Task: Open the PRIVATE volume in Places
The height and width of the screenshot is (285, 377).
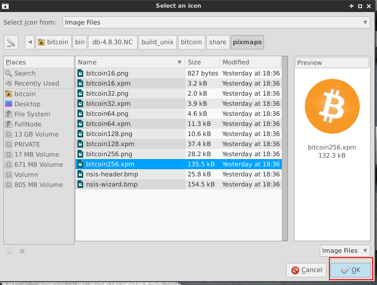Action: pyautogui.click(x=38, y=144)
